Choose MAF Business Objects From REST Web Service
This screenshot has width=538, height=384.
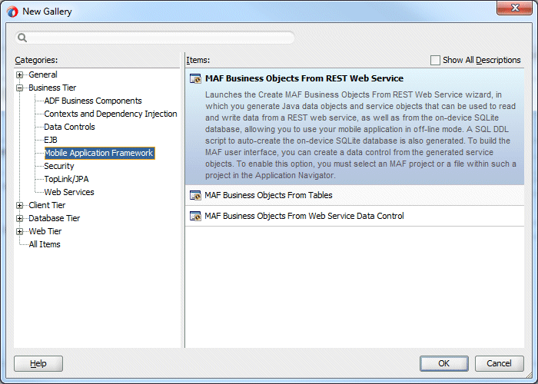(354, 127)
